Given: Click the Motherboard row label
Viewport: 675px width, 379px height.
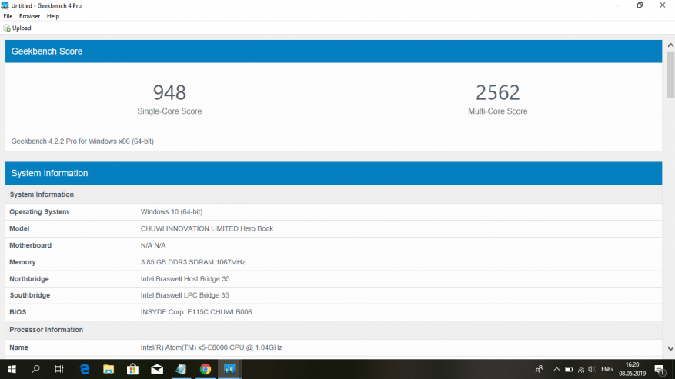Looking at the screenshot, I should click(31, 245).
